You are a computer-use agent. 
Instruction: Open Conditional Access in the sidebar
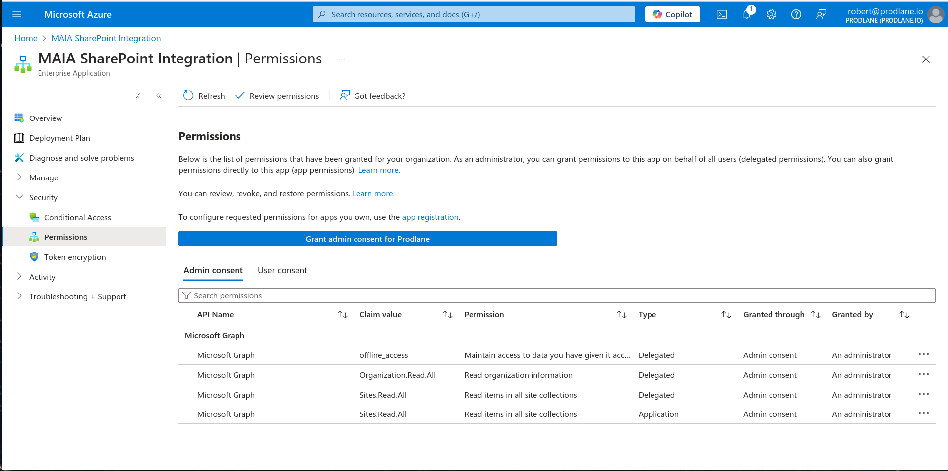[77, 217]
